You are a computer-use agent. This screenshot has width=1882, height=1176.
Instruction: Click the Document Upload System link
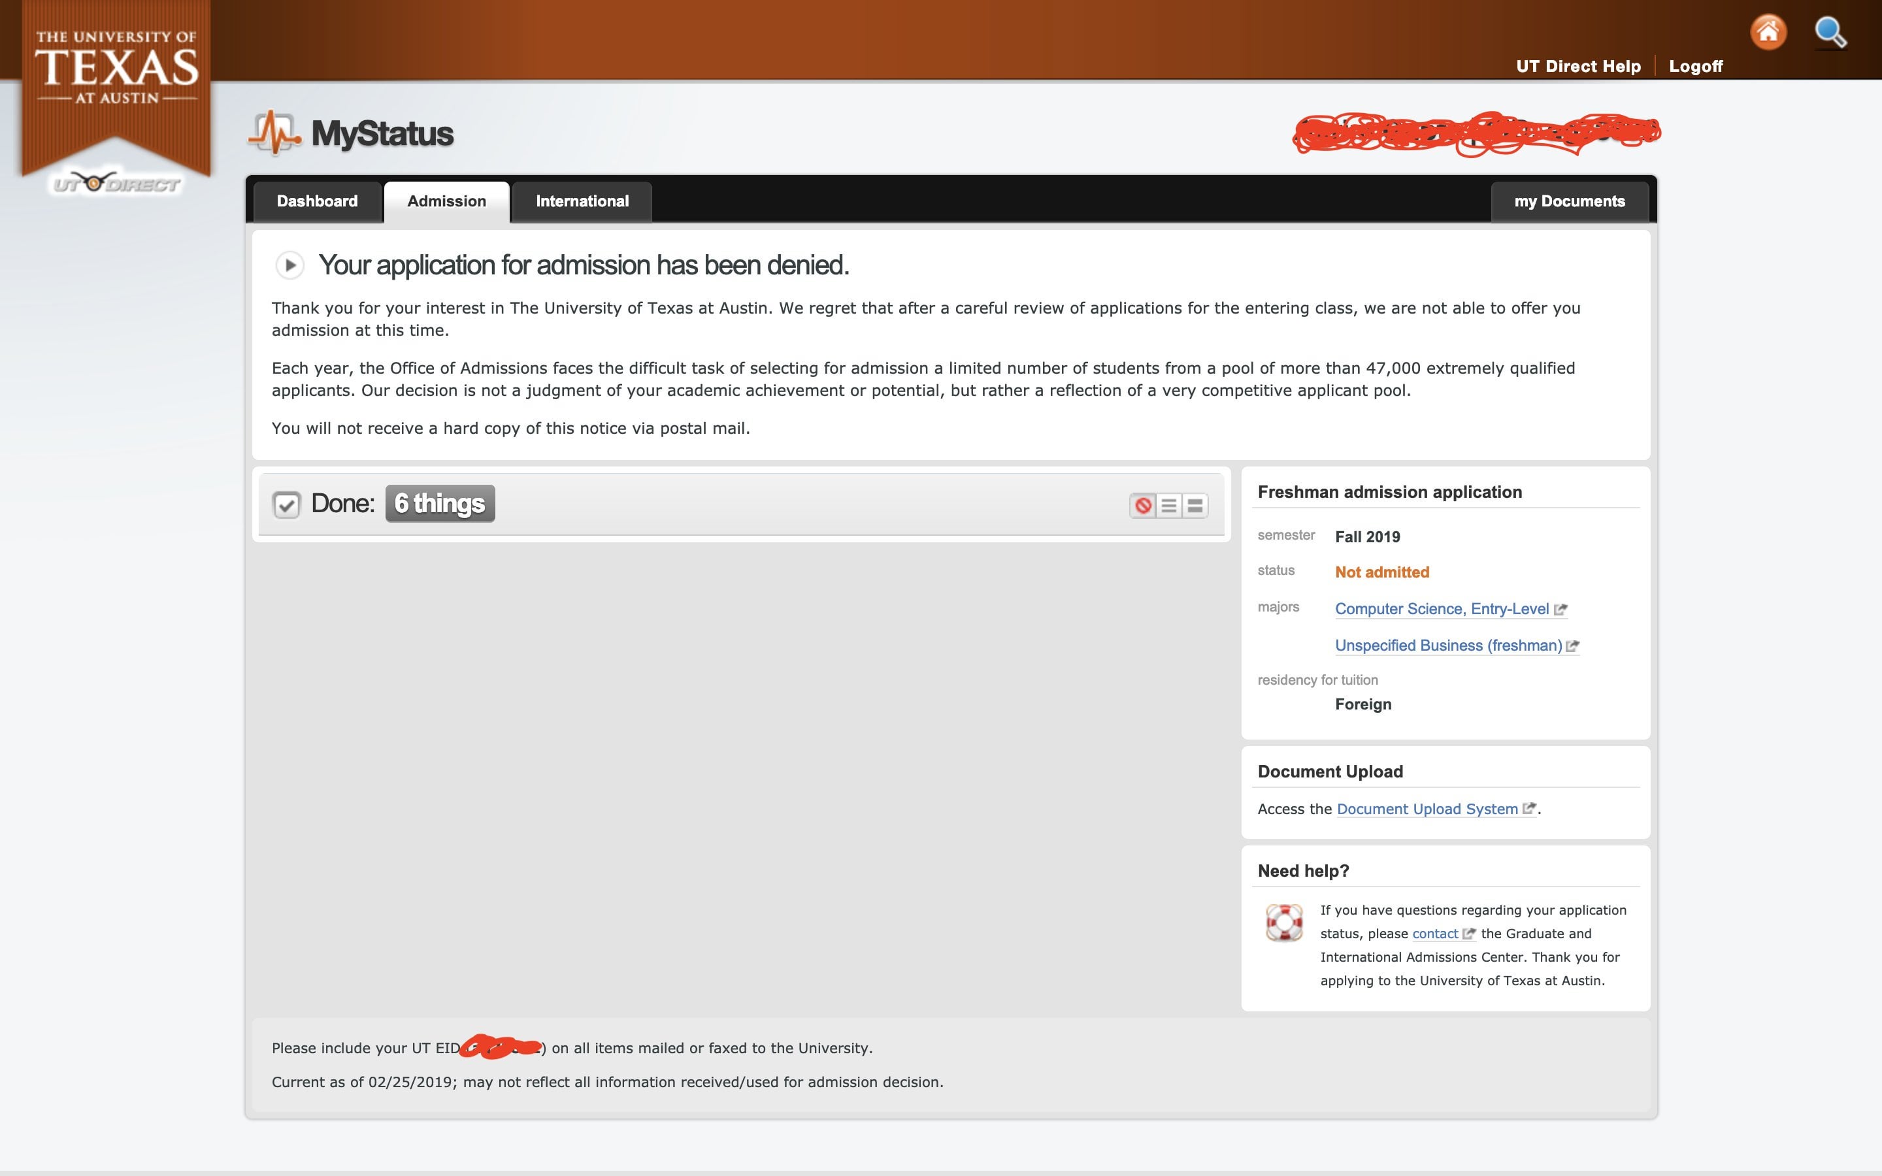[x=1427, y=809]
